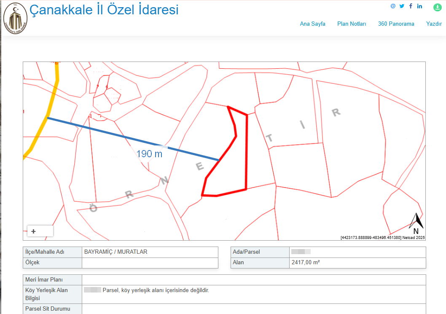Image resolution: width=446 pixels, height=314 pixels.
Task: Click the Çanakkale İl Özel İdaresi title
Action: pyautogui.click(x=104, y=10)
